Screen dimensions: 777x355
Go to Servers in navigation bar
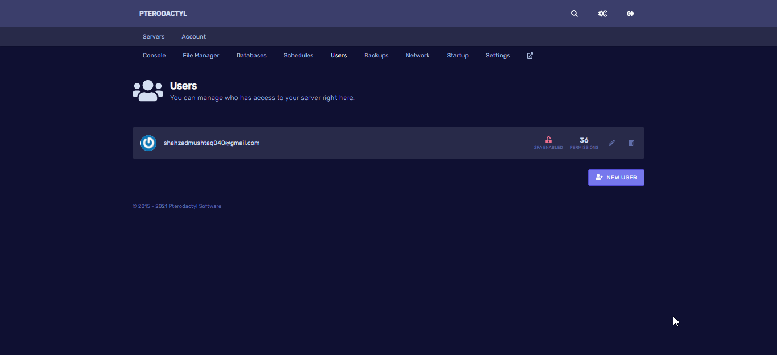click(154, 37)
